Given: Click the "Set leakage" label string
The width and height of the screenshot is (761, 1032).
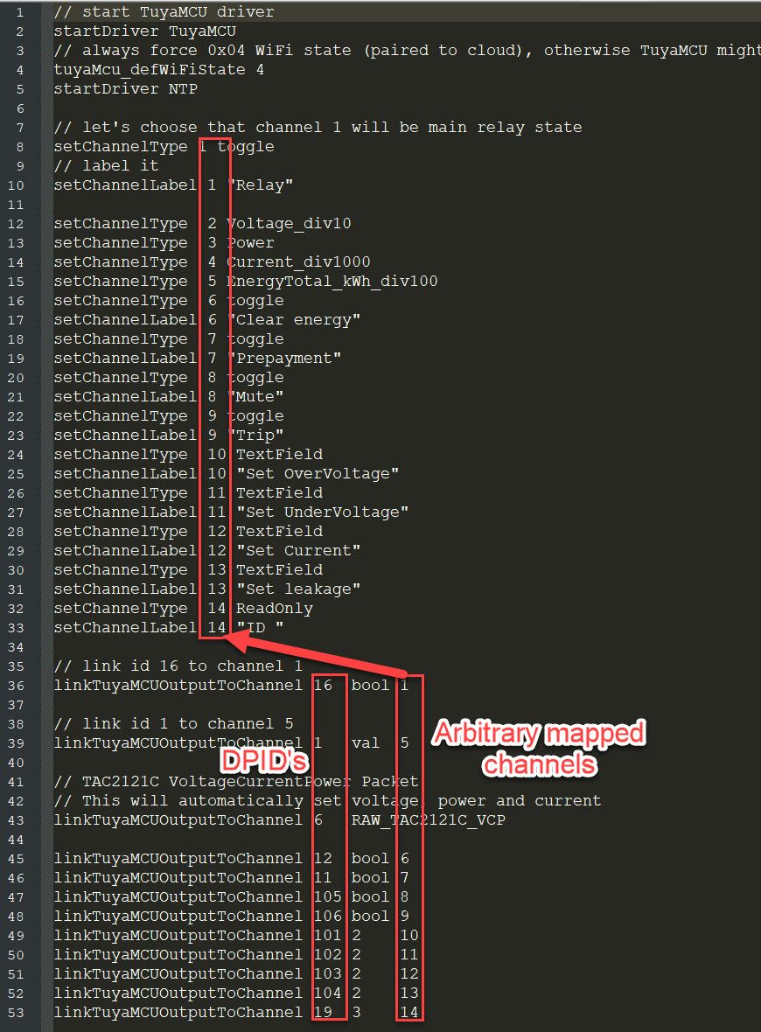Looking at the screenshot, I should (299, 589).
